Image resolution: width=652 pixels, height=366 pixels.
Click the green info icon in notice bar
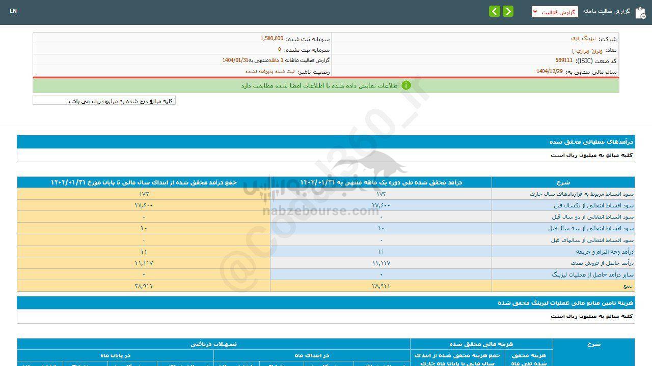(406, 85)
